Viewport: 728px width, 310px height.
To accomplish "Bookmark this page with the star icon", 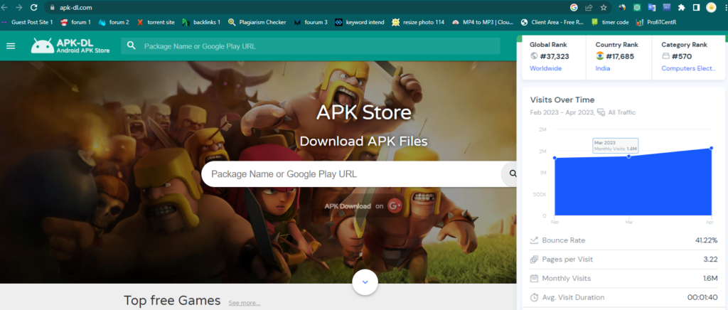I will tap(604, 7).
